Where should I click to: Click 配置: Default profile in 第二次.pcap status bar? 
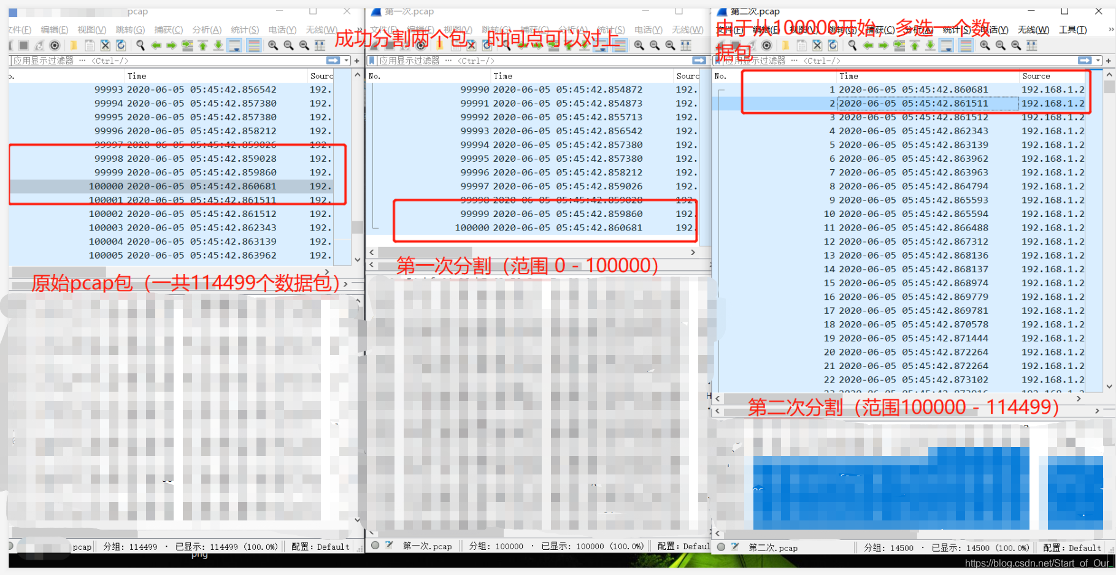1072,548
